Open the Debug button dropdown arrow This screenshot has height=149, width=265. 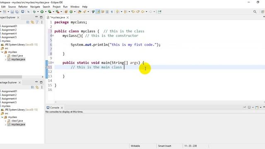(x=38, y=12)
